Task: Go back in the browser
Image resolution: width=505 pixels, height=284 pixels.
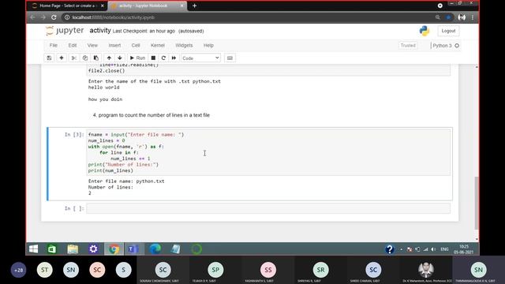Action: tap(33, 17)
